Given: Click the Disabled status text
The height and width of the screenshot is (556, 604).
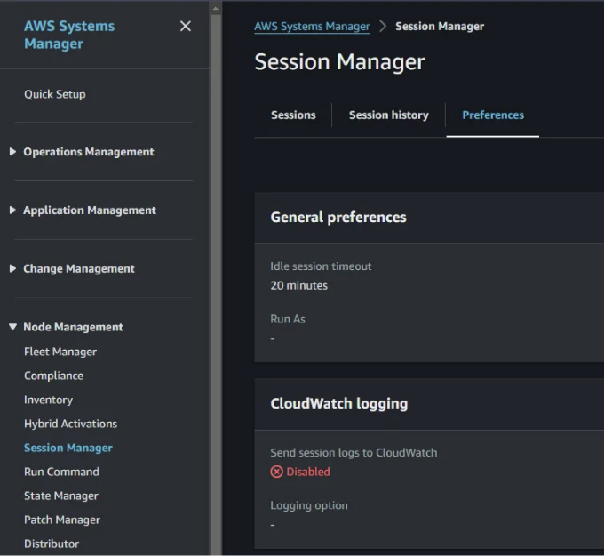Looking at the screenshot, I should 308,472.
